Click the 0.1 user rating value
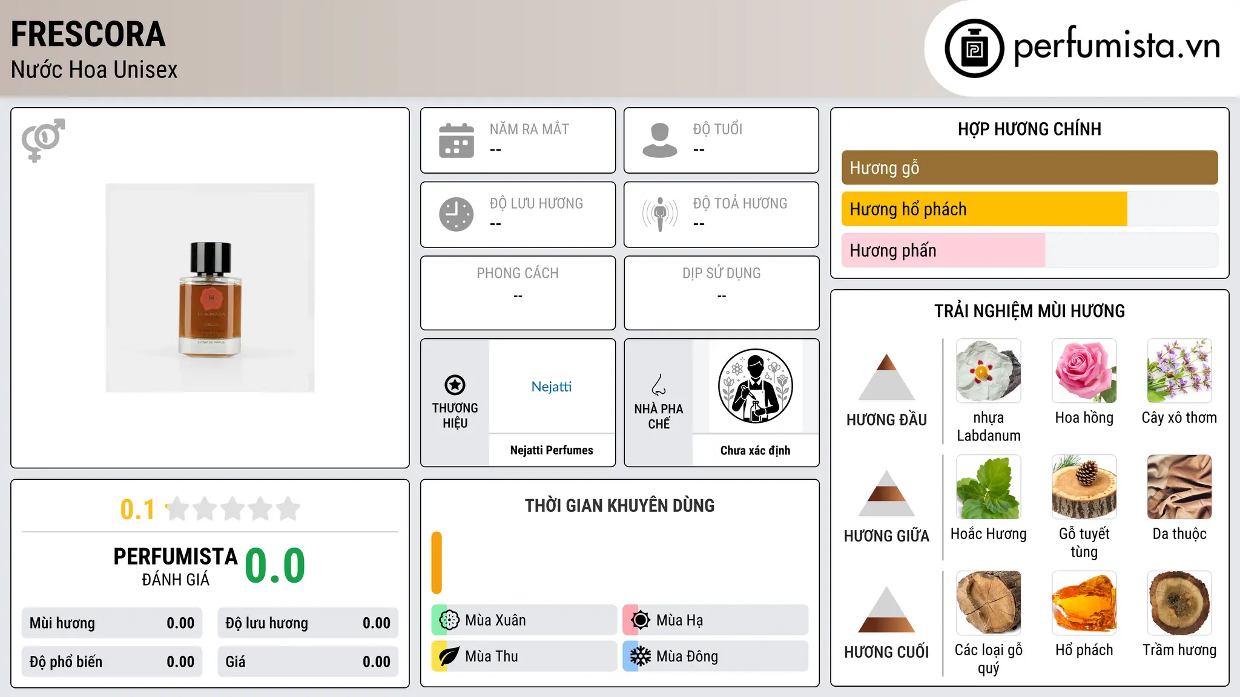 point(137,509)
